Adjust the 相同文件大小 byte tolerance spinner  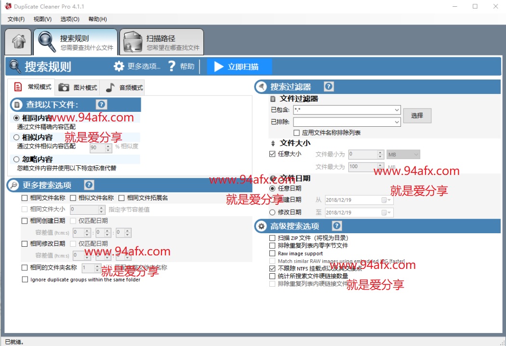click(102, 210)
